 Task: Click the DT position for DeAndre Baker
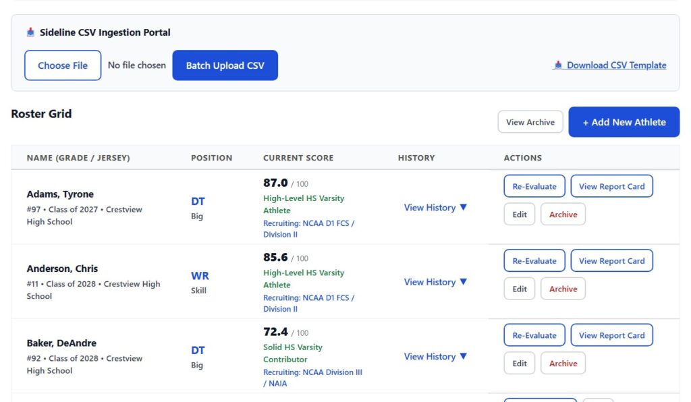coord(198,350)
